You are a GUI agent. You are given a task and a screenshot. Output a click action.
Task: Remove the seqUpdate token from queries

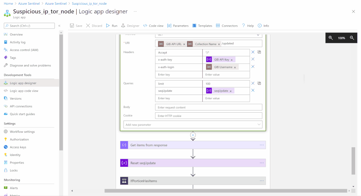[x=231, y=91]
